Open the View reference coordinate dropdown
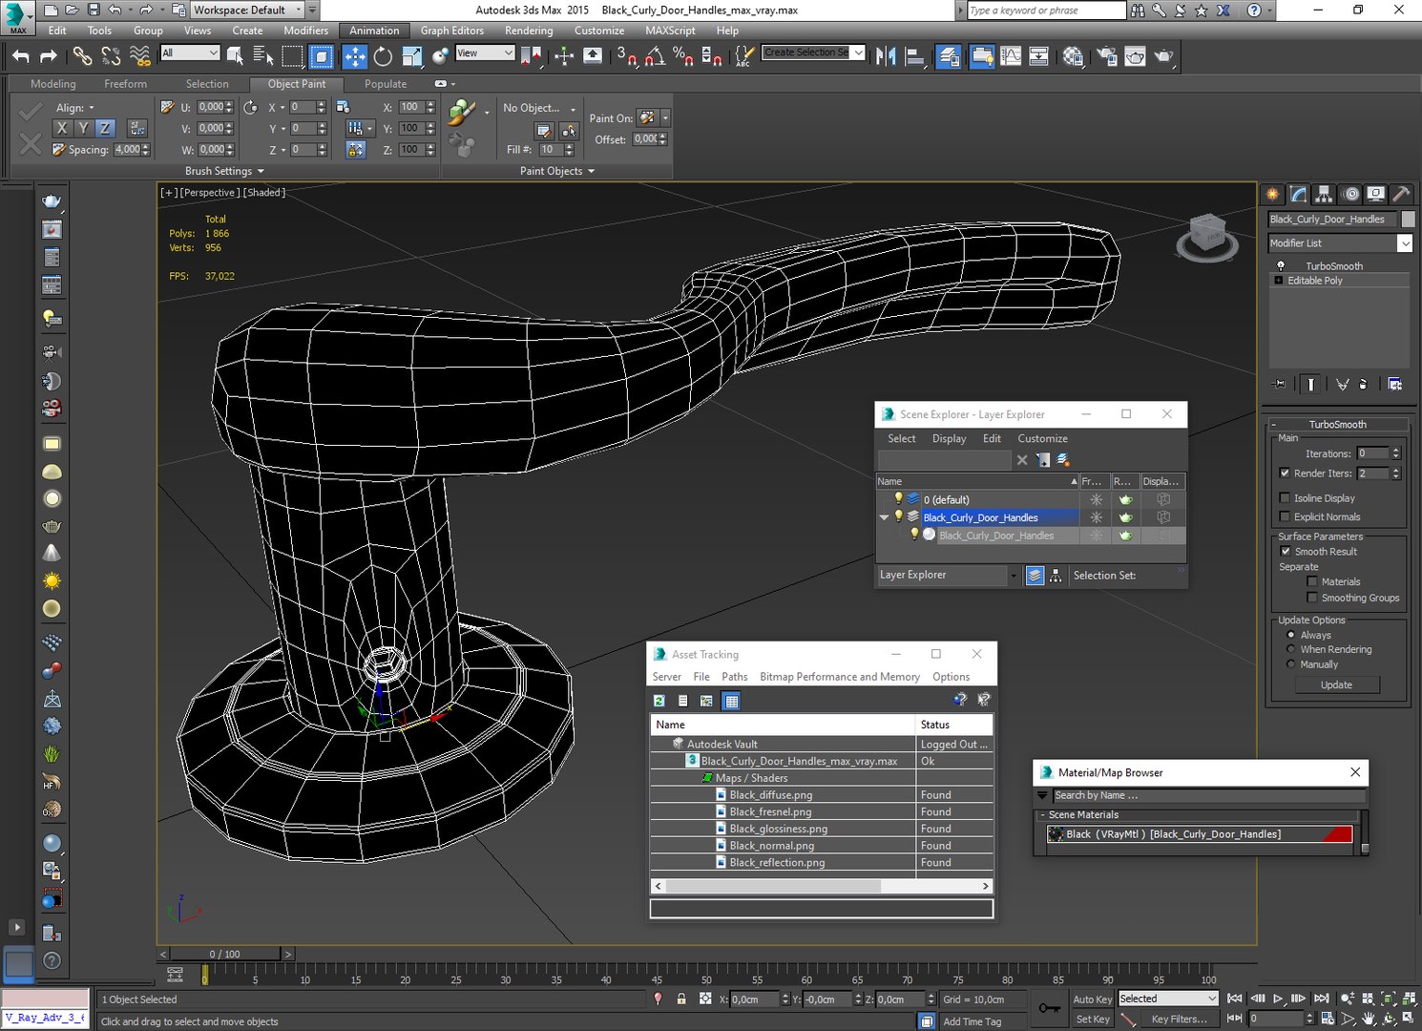The image size is (1422, 1031). click(x=485, y=53)
